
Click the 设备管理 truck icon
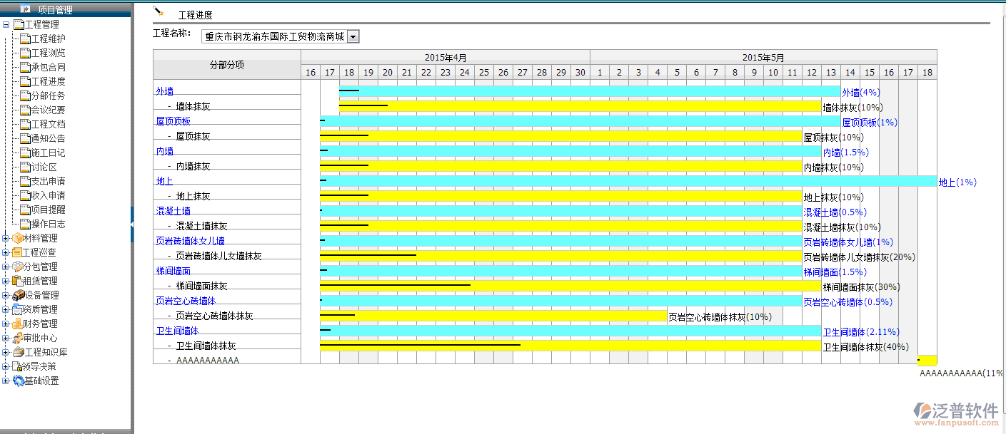[18, 295]
